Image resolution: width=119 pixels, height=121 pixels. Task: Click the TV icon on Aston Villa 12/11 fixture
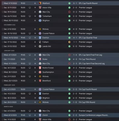coord(30,8)
